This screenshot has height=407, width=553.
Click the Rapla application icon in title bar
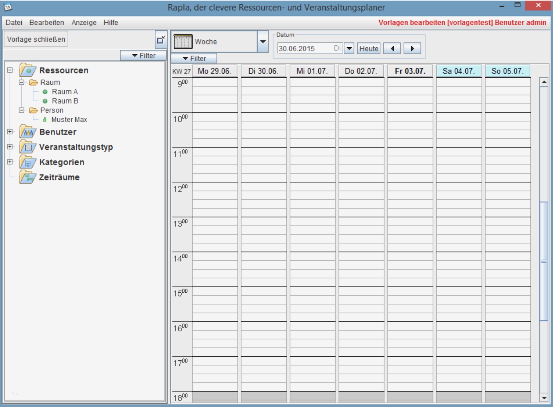click(x=7, y=7)
